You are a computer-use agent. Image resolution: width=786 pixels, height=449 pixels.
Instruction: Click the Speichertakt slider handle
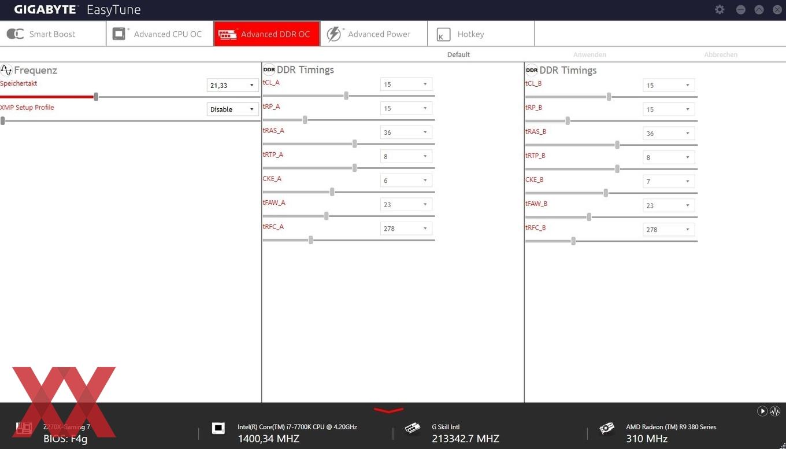coord(96,97)
